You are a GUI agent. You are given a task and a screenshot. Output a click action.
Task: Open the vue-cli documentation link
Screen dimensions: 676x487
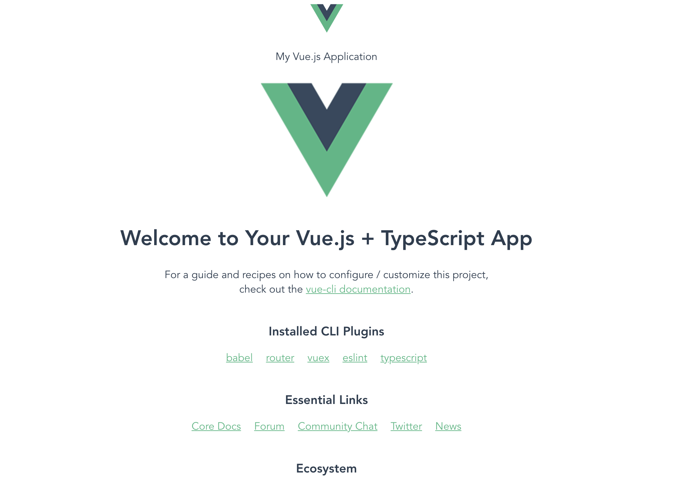tap(358, 290)
